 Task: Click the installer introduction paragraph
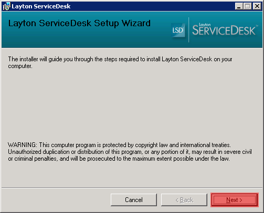pos(120,62)
